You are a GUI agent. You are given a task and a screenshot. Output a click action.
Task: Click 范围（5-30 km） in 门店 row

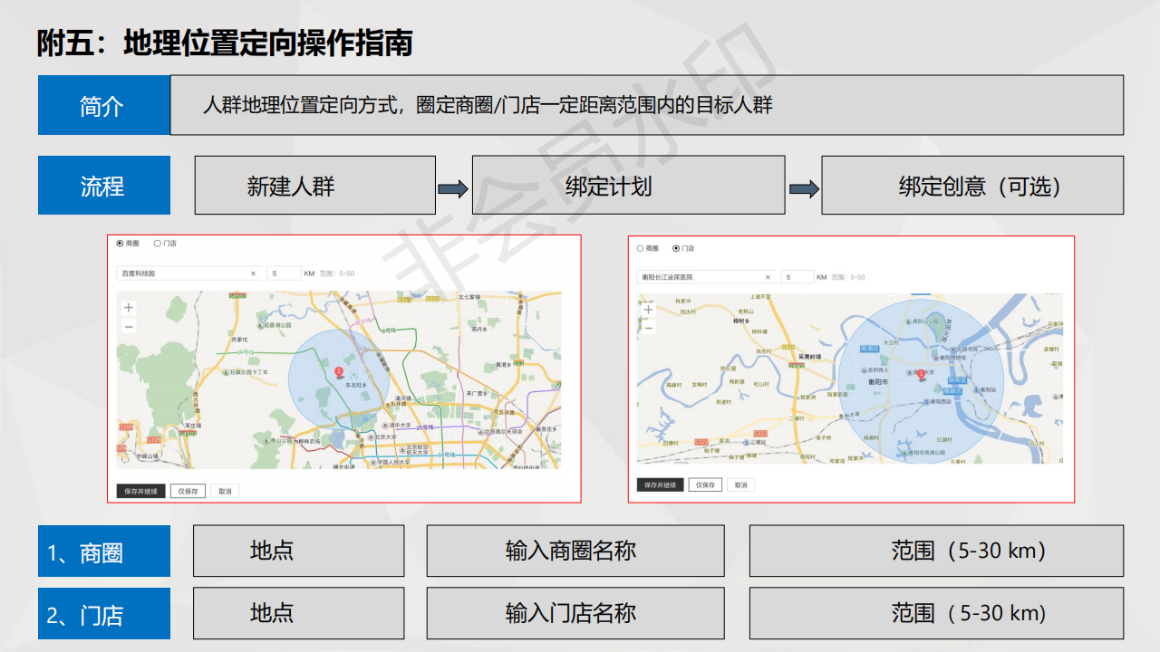click(x=936, y=613)
